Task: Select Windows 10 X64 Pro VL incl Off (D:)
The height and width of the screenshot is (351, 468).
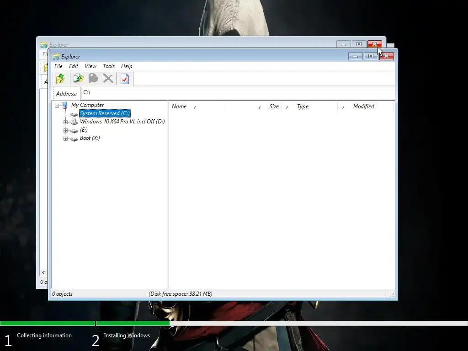Action: coord(122,122)
